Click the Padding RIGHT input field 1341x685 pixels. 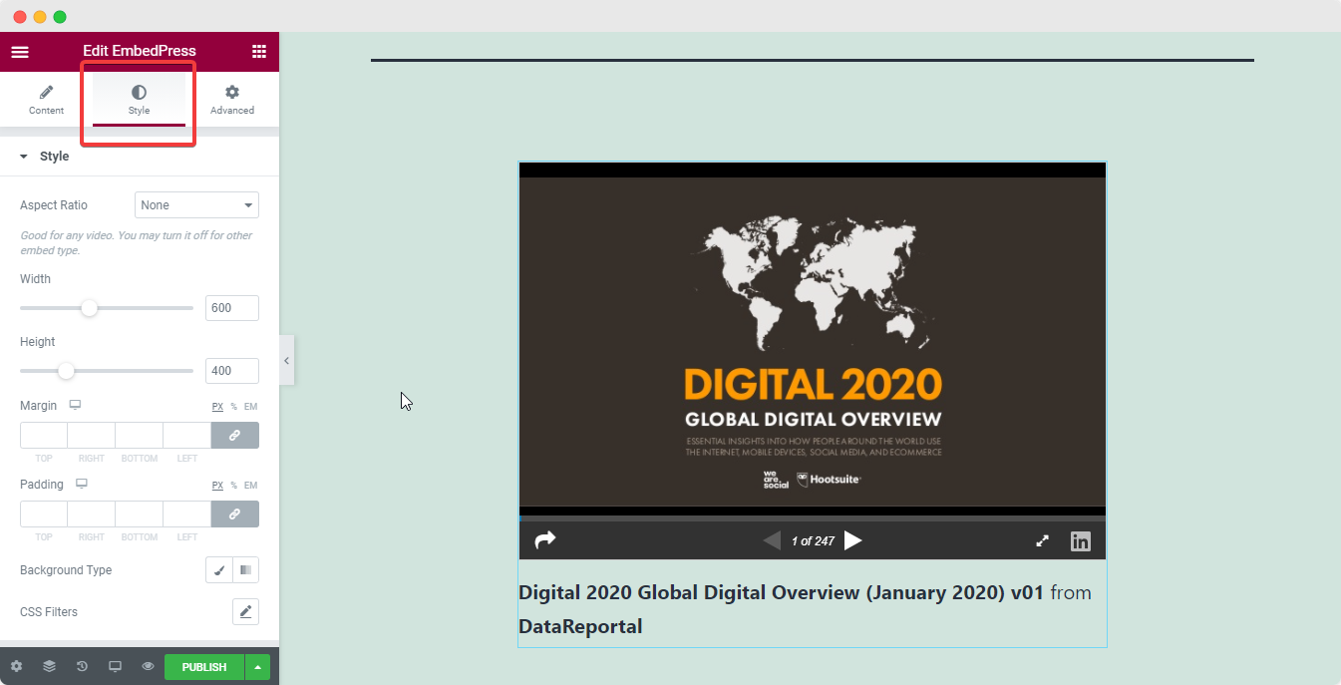point(92,514)
